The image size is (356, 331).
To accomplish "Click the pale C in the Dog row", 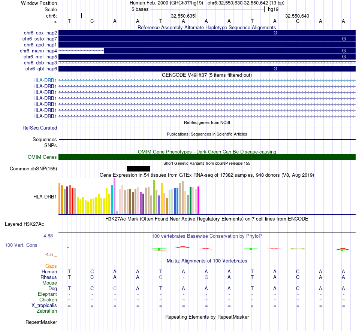I will point(115,289).
